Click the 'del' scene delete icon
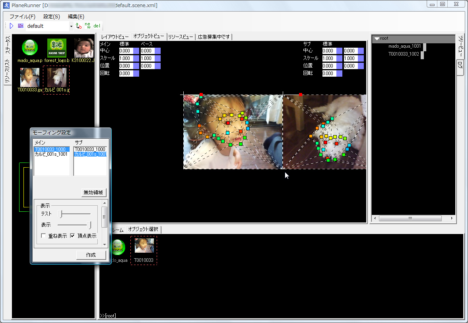This screenshot has width=468, height=323. pyautogui.click(x=97, y=25)
